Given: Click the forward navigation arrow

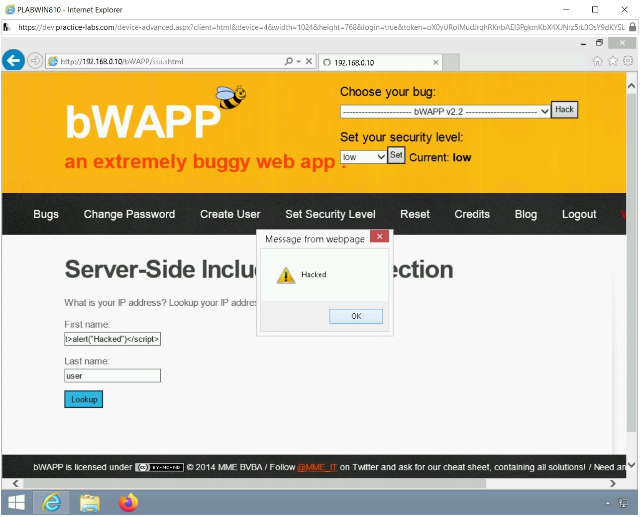Looking at the screenshot, I should pos(35,61).
